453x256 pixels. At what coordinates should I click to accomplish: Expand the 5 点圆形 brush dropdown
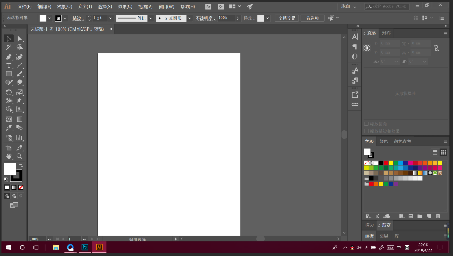(189, 18)
